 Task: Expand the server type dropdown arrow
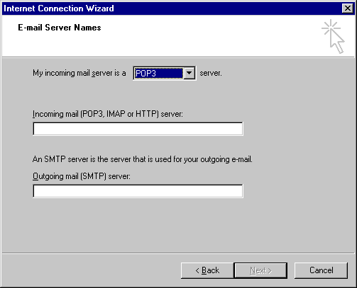point(189,73)
